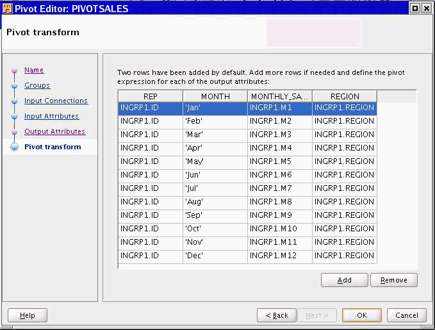This screenshot has width=435, height=330.
Task: Click the REP column header
Action: [151, 96]
